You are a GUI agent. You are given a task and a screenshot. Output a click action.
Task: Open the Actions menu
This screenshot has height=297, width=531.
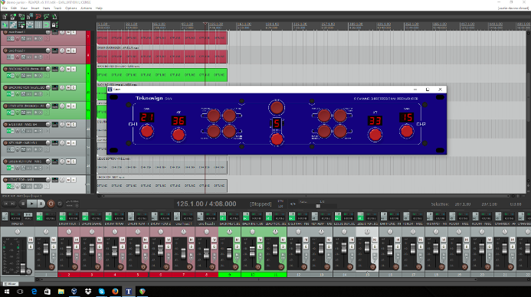tap(86, 8)
